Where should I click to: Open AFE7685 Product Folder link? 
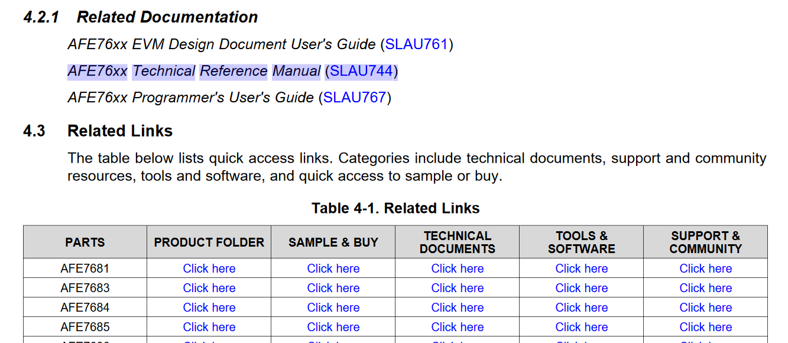click(x=209, y=327)
